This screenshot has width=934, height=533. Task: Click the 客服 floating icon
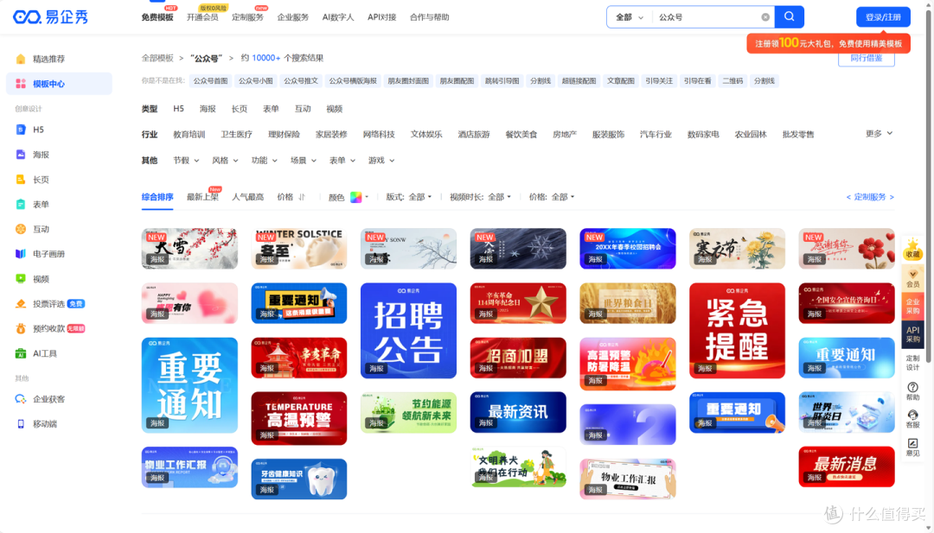[x=912, y=419]
